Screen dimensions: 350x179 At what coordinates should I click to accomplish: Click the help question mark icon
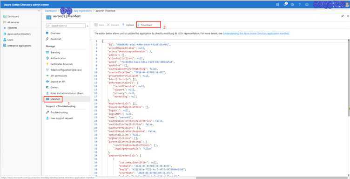point(300,5)
